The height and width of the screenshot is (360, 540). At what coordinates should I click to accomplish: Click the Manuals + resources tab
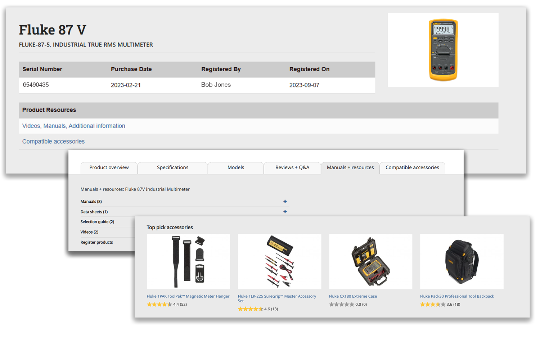coord(350,168)
